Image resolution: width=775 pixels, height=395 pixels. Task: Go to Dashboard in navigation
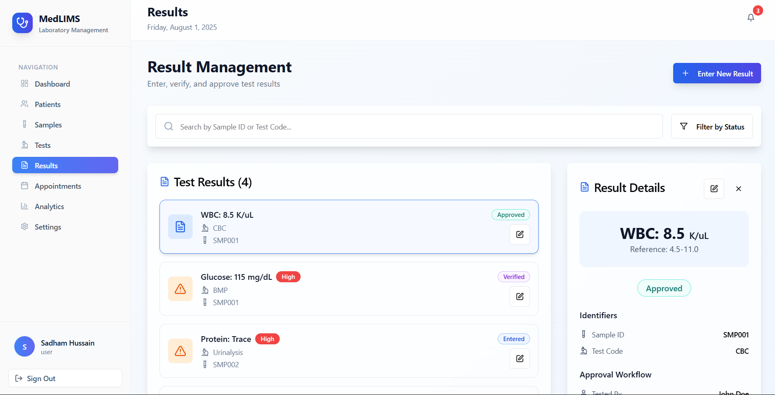pos(65,84)
